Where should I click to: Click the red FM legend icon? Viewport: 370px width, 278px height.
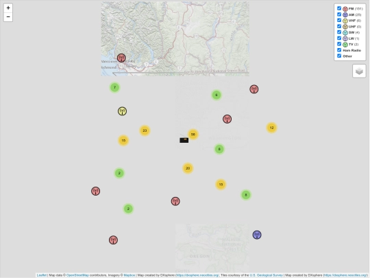tap(345, 9)
